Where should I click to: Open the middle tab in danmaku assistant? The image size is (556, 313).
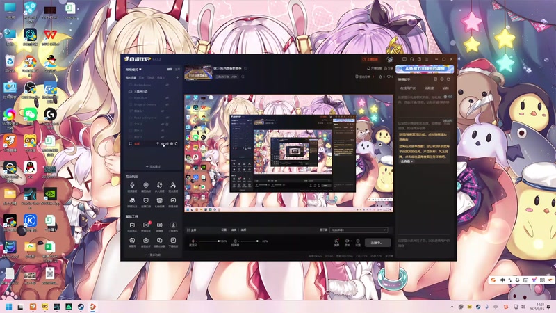coord(429,88)
